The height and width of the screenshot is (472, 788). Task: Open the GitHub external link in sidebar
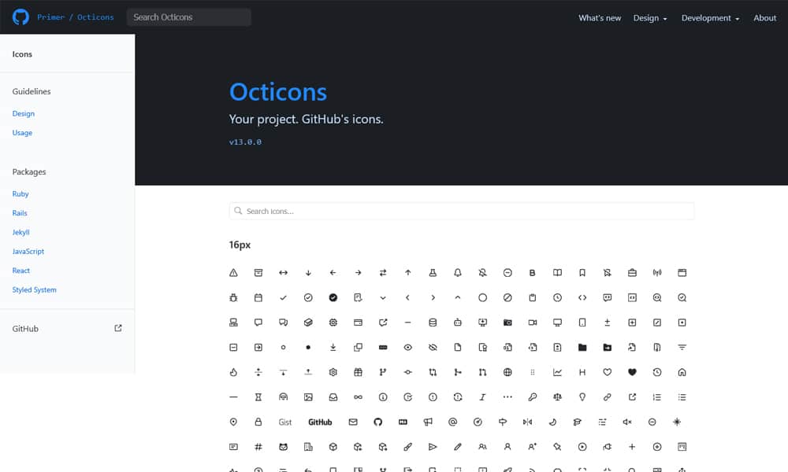pyautogui.click(x=24, y=328)
